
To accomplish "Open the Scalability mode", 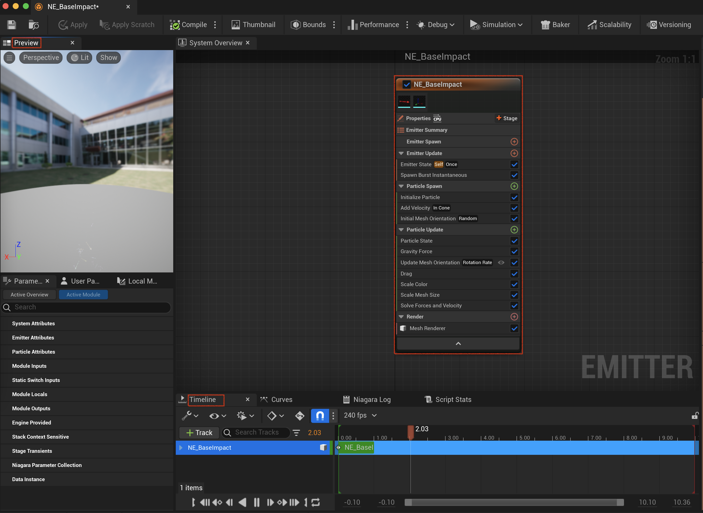I will (609, 25).
